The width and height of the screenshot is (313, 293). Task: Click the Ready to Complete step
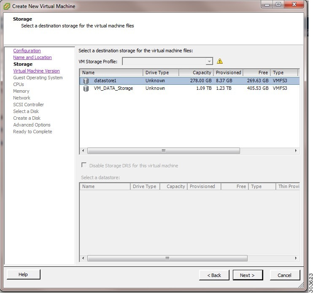[x=32, y=132]
